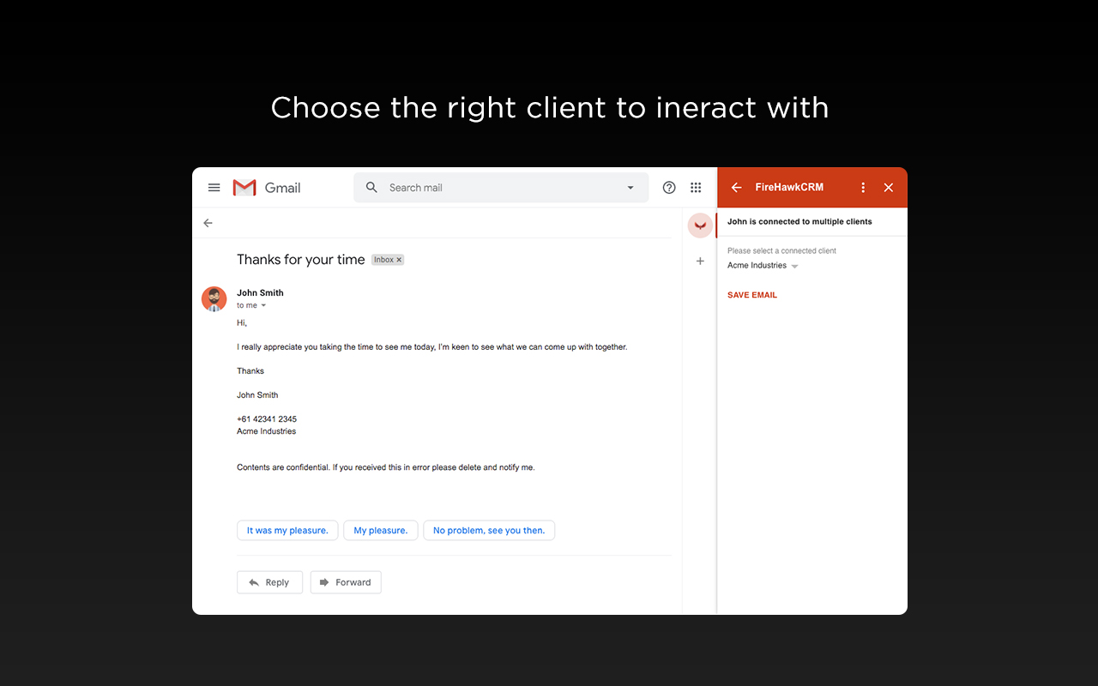
Task: Click 'John is connected to multiple clients'
Action: (x=799, y=221)
